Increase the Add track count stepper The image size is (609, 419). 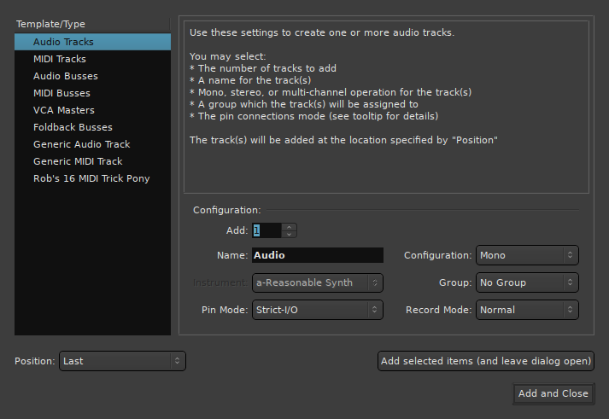click(x=290, y=227)
